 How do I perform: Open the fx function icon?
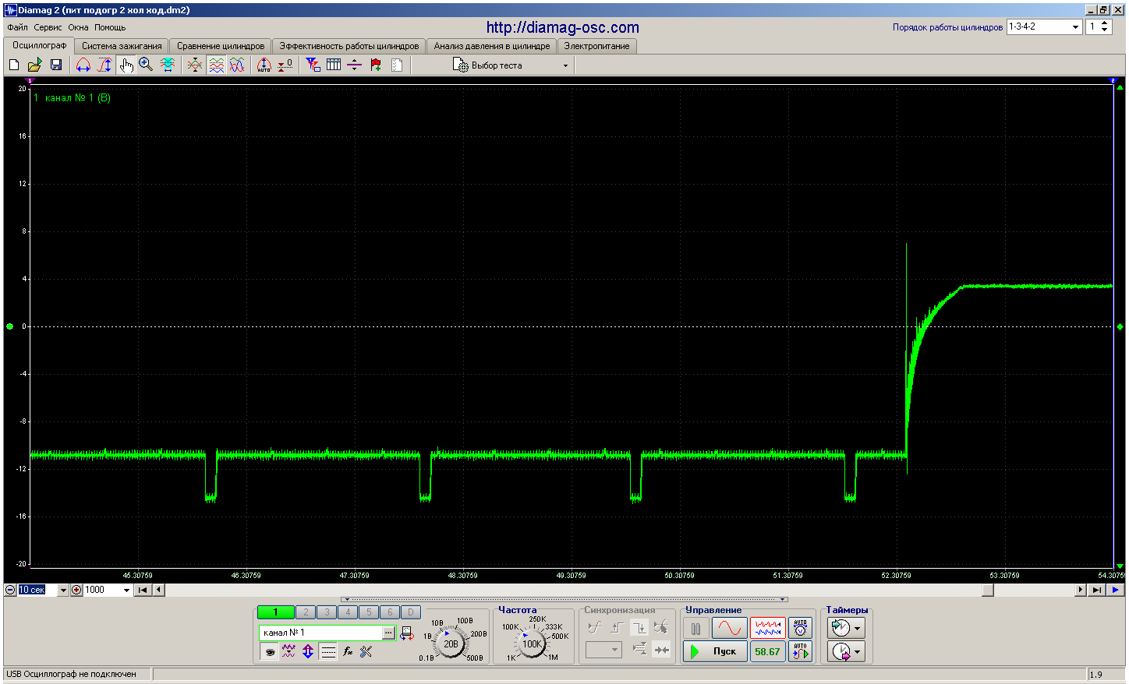[x=348, y=652]
